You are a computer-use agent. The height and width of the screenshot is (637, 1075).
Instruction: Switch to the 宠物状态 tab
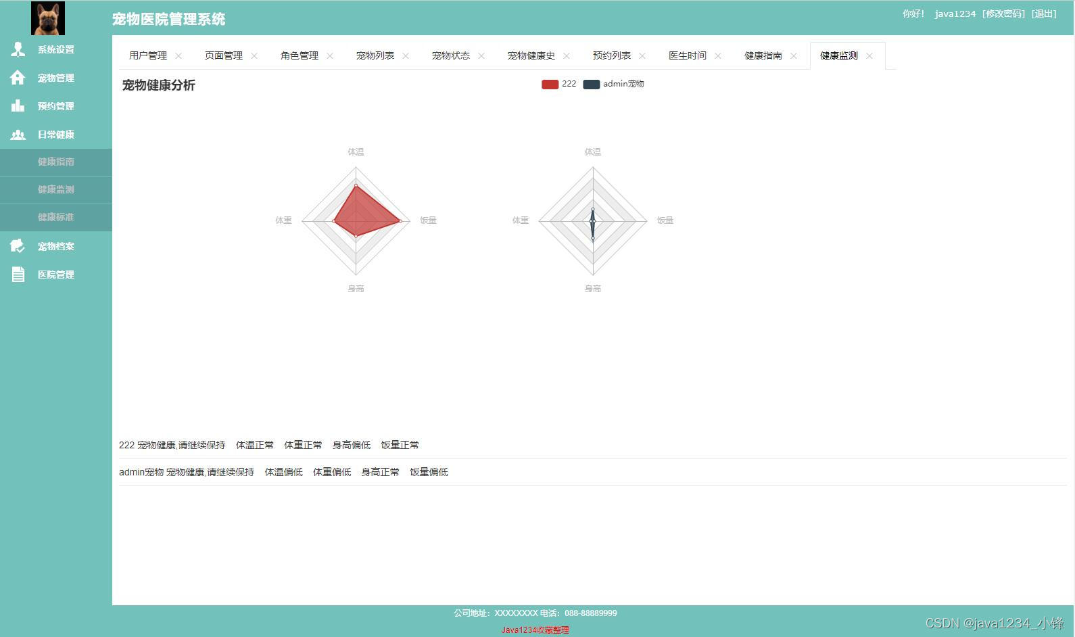tap(451, 55)
